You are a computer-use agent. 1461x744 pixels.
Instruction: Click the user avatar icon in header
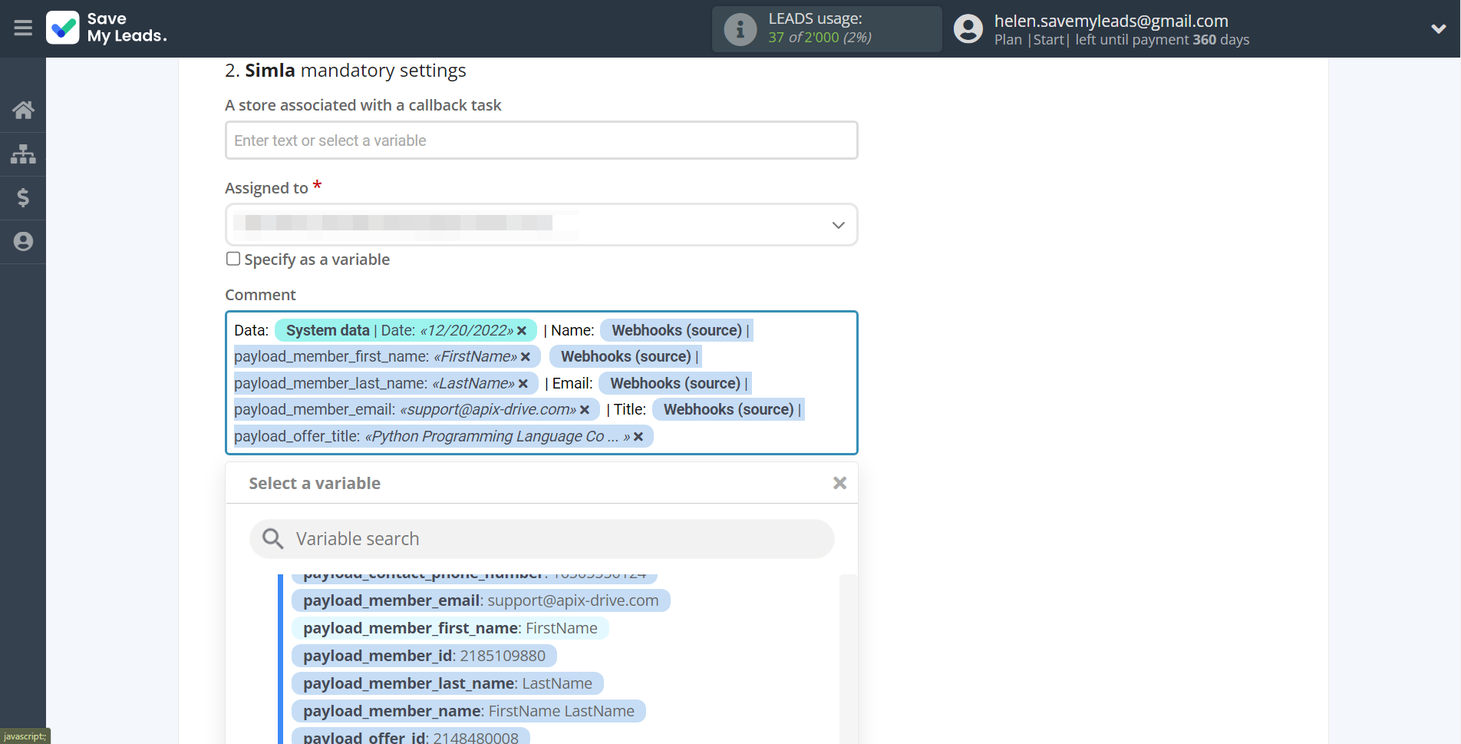point(968,29)
